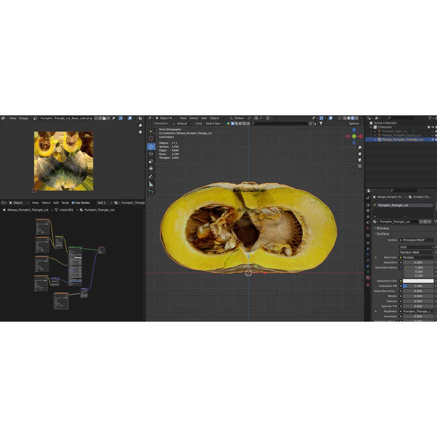
Task: Toggle visibility eye of Collection
Action: 433,127
